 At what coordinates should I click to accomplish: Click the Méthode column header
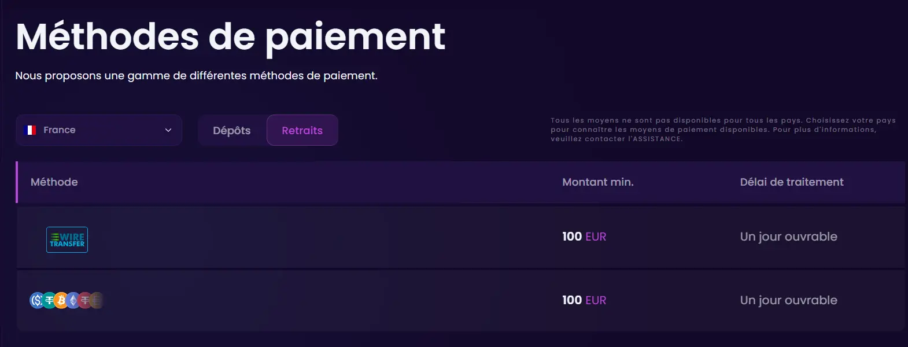54,182
